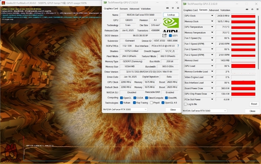Enable the PhysX checkbox
The image size is (261, 164).
point(151,103)
